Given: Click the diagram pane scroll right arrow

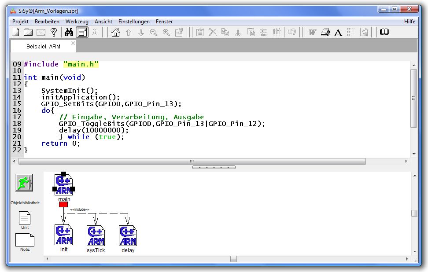Looking at the screenshot, I should [x=407, y=259].
